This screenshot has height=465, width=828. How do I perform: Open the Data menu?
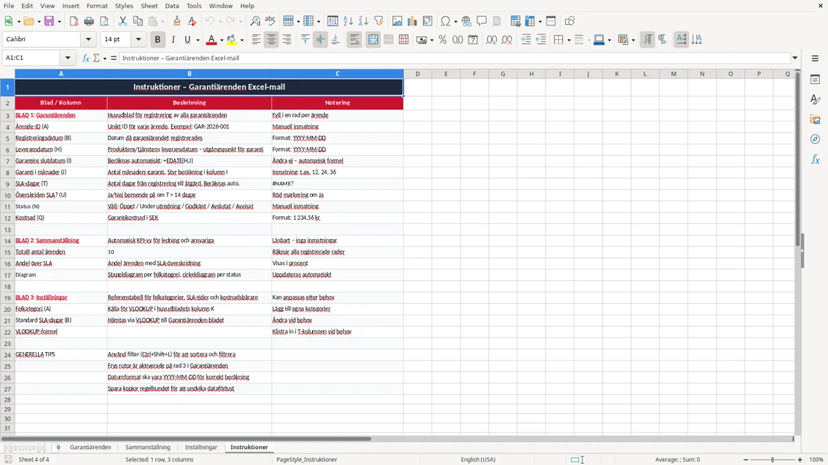coord(172,6)
